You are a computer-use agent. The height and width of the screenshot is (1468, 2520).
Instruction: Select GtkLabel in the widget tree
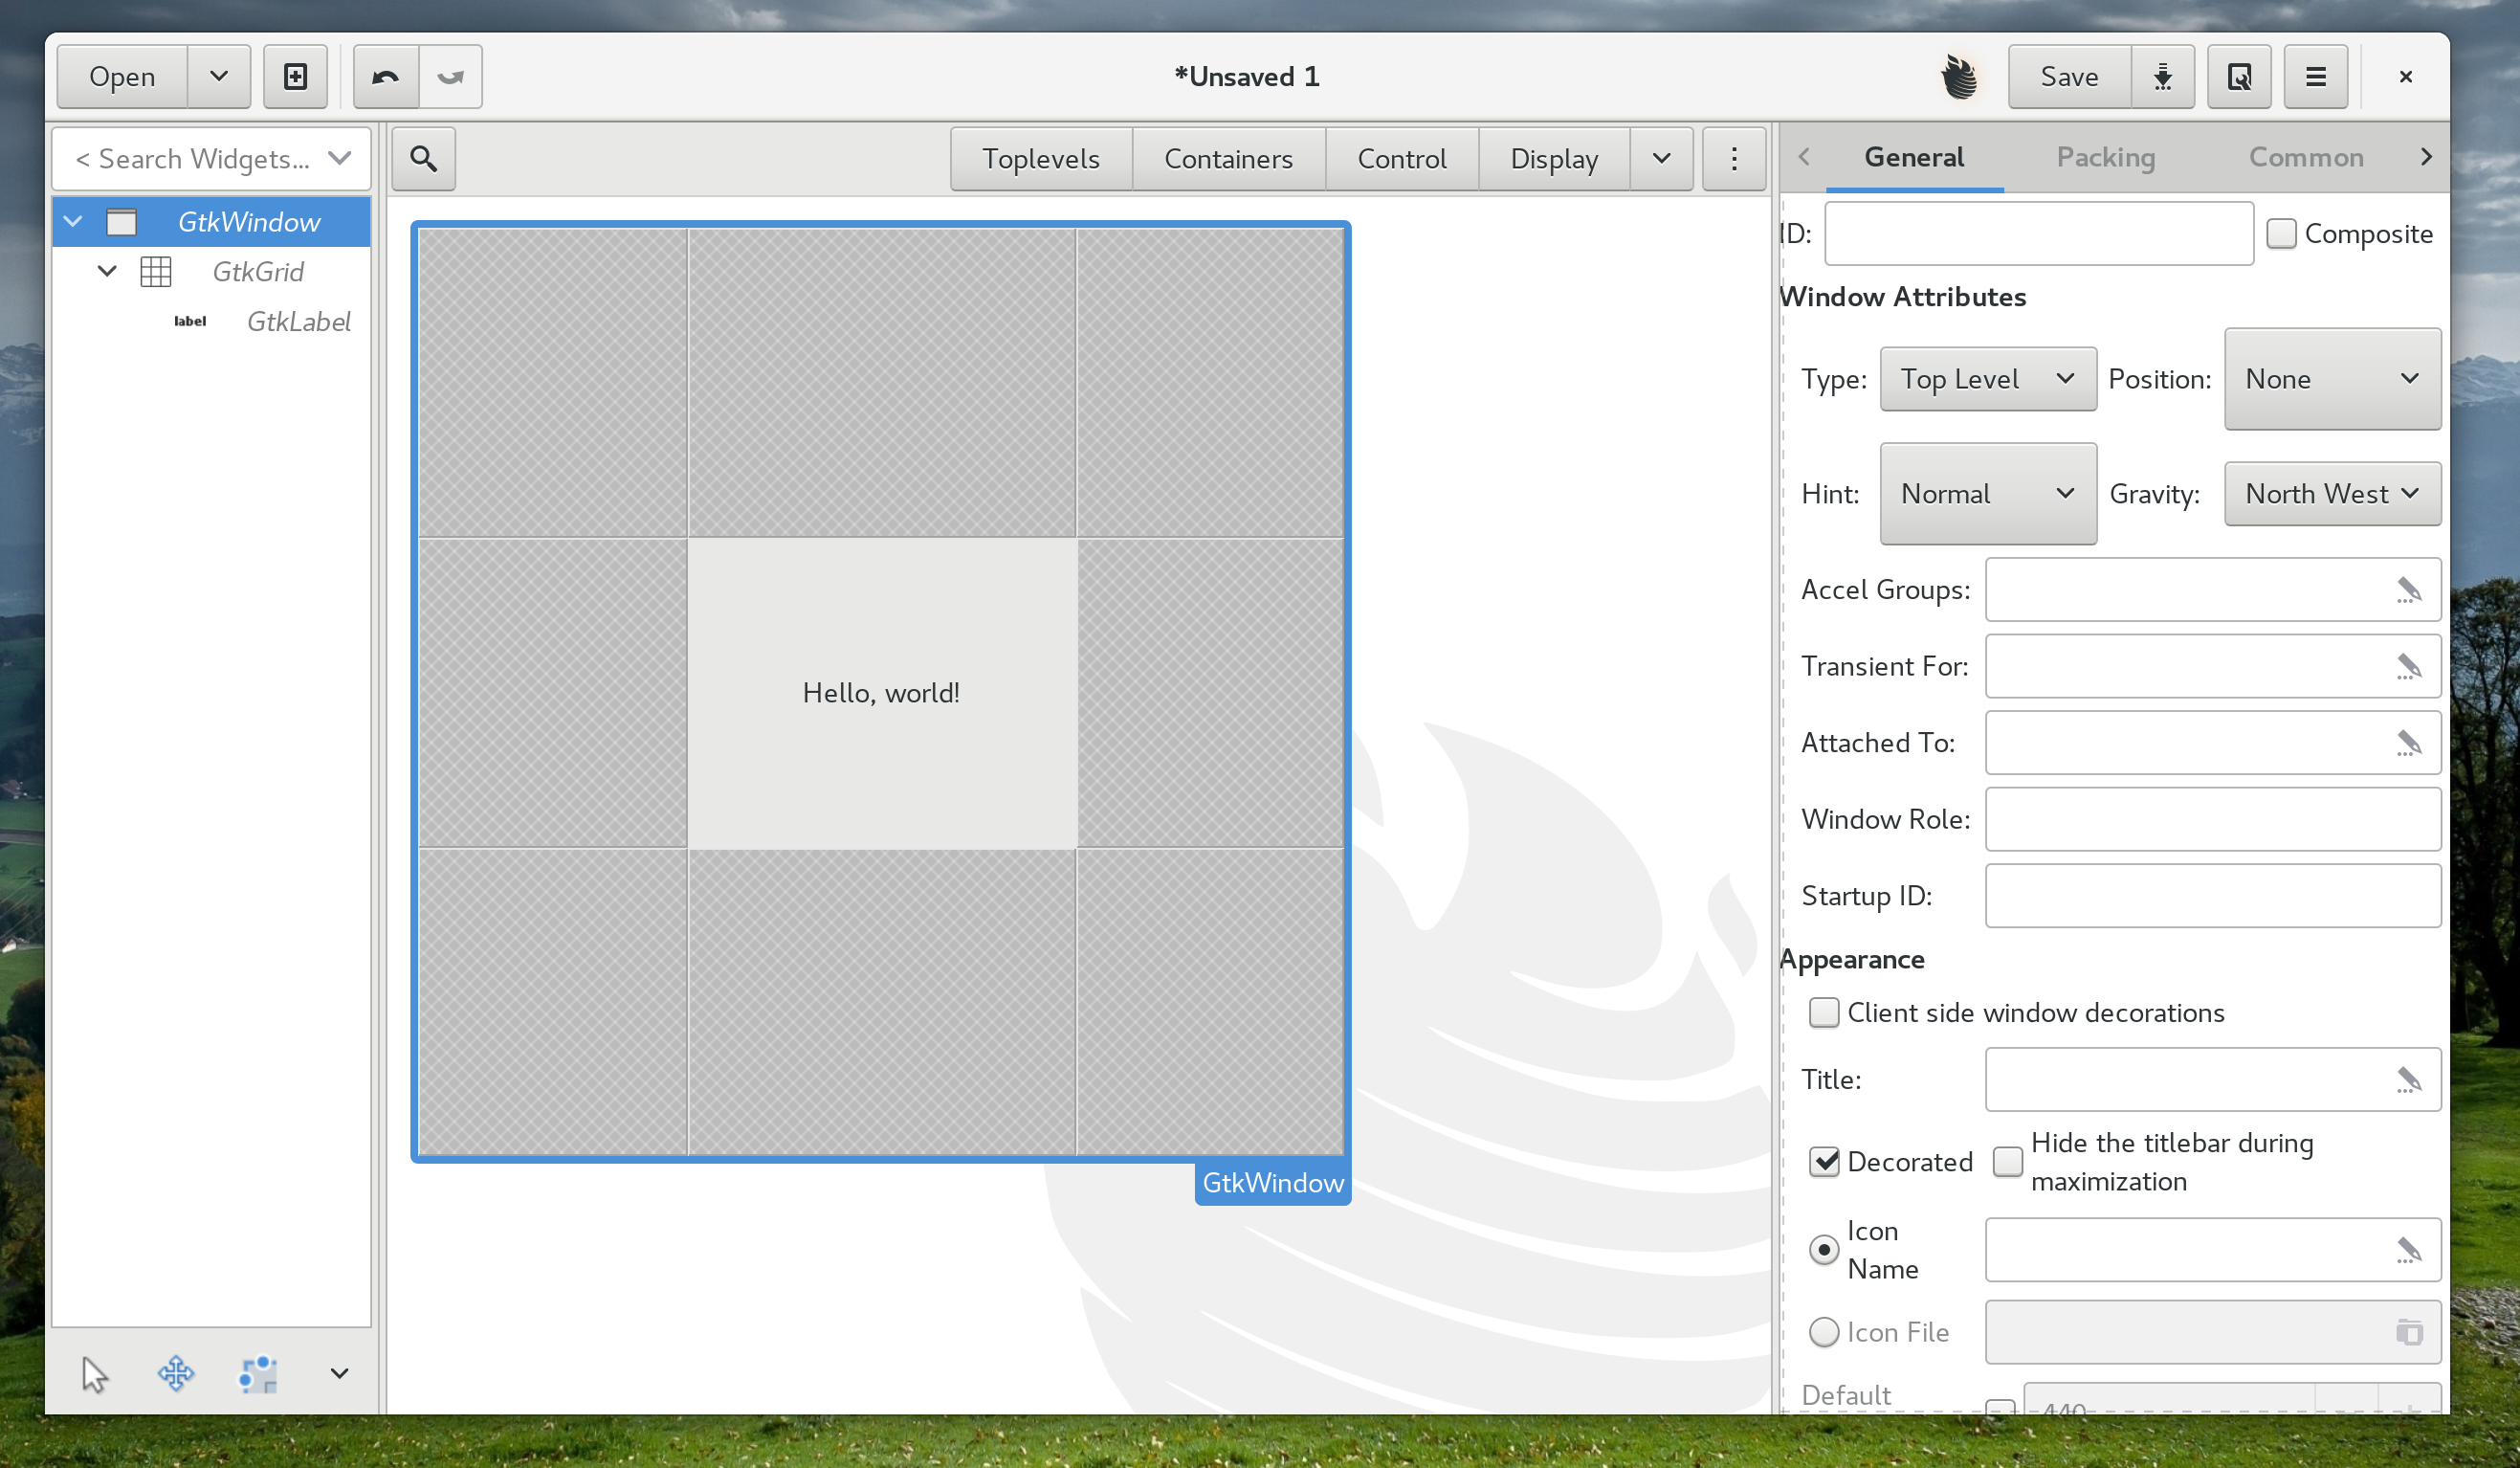coord(298,321)
